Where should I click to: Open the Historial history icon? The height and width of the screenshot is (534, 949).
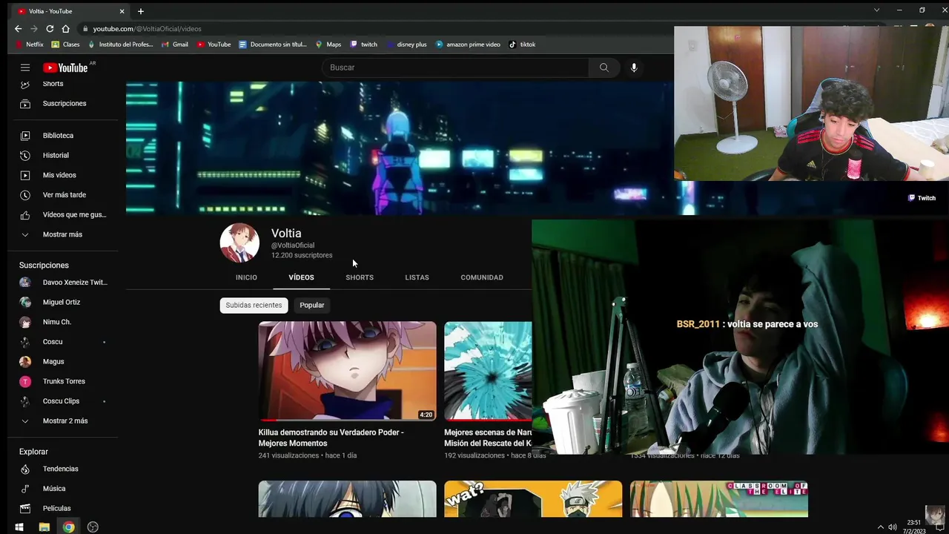(25, 155)
